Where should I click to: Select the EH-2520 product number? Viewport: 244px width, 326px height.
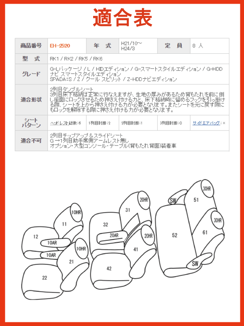pos(60,46)
